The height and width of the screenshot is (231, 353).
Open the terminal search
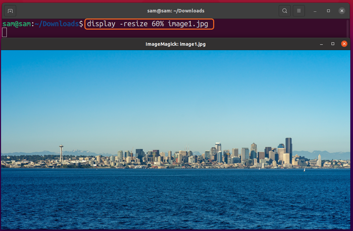[285, 11]
